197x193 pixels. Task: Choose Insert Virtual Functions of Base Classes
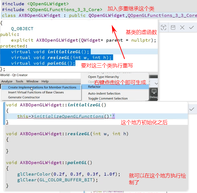36,92
